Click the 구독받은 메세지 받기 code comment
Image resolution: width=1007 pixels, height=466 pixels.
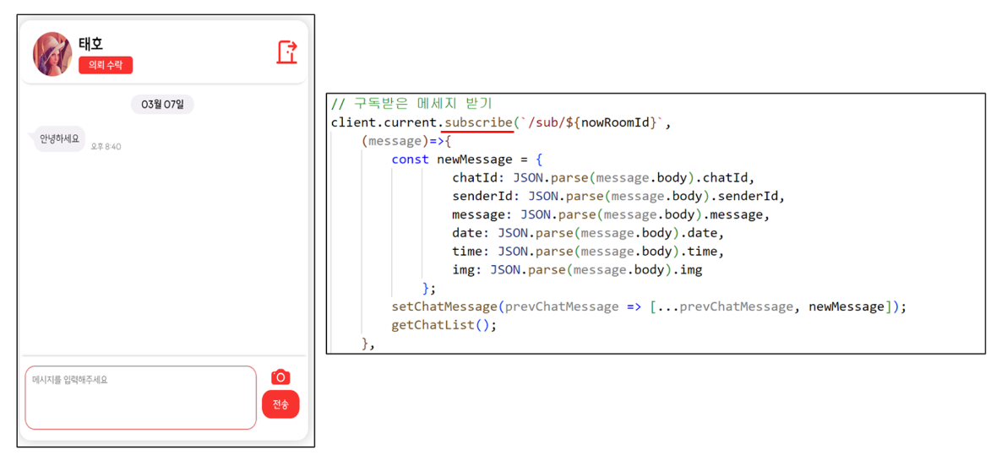click(x=411, y=104)
